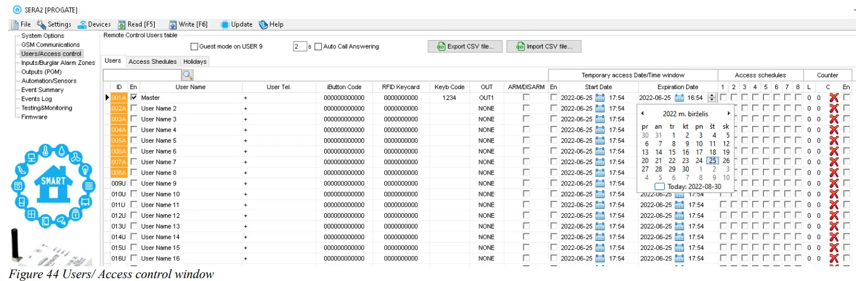The height and width of the screenshot is (281, 856).
Task: Select Events Log in the left tree
Action: [37, 99]
